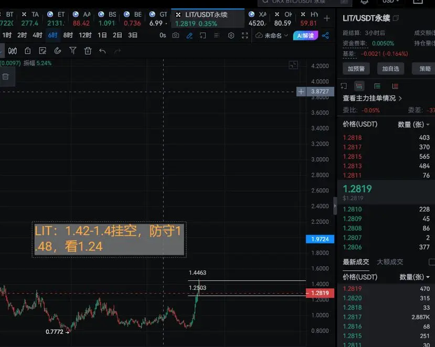The image size is (435, 347).
Task: Click ask price 1.2811 row
Action: coord(386,176)
